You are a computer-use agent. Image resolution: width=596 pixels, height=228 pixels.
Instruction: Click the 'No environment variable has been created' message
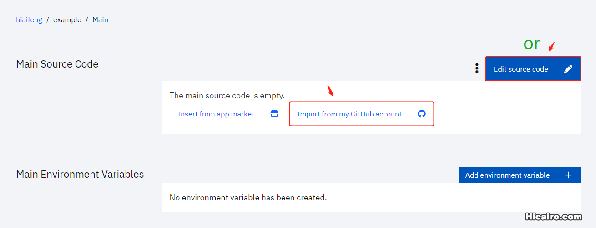point(248,198)
